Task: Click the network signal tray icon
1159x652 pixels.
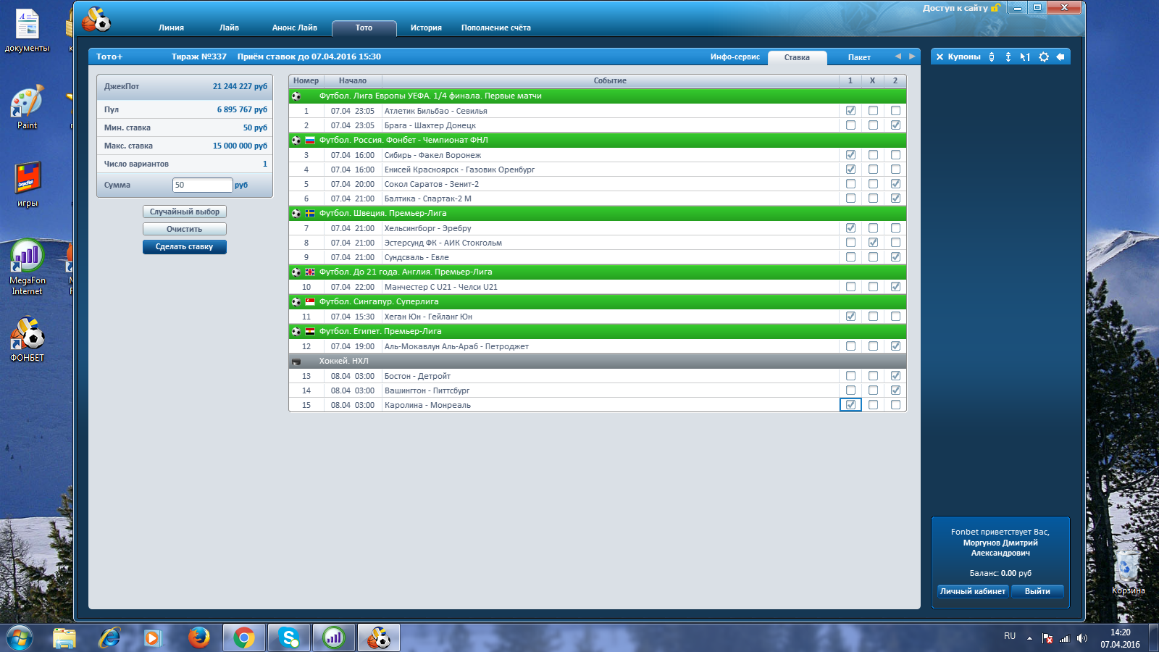Action: click(x=1064, y=638)
